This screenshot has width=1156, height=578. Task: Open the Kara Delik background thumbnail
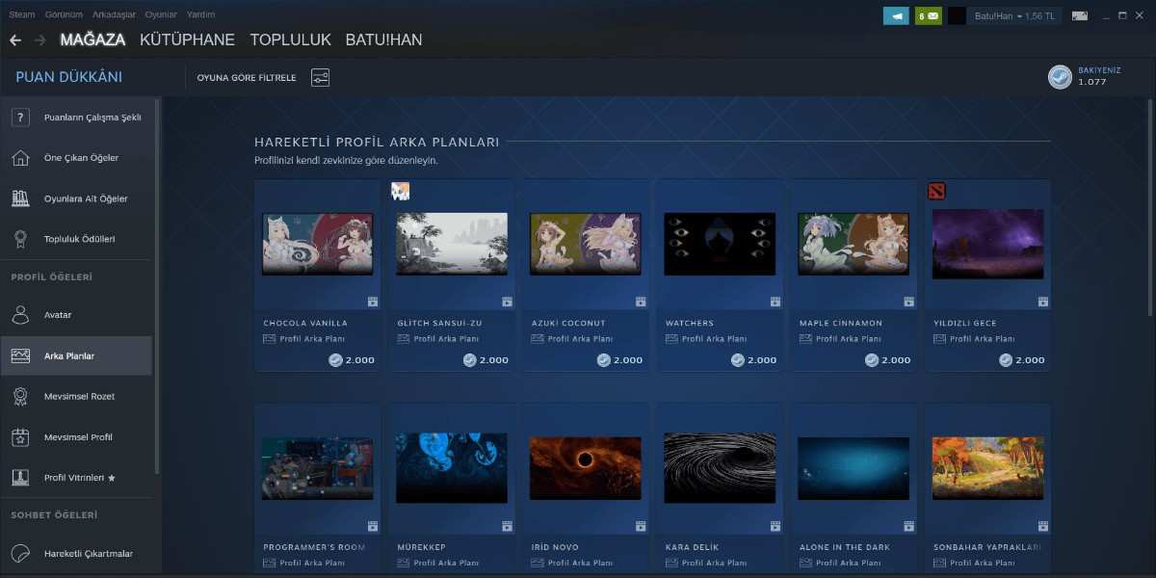[720, 468]
